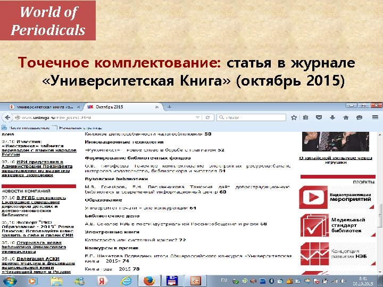Click article Катастрофа или системный кризис?
The image size is (383, 287).
click(135, 240)
